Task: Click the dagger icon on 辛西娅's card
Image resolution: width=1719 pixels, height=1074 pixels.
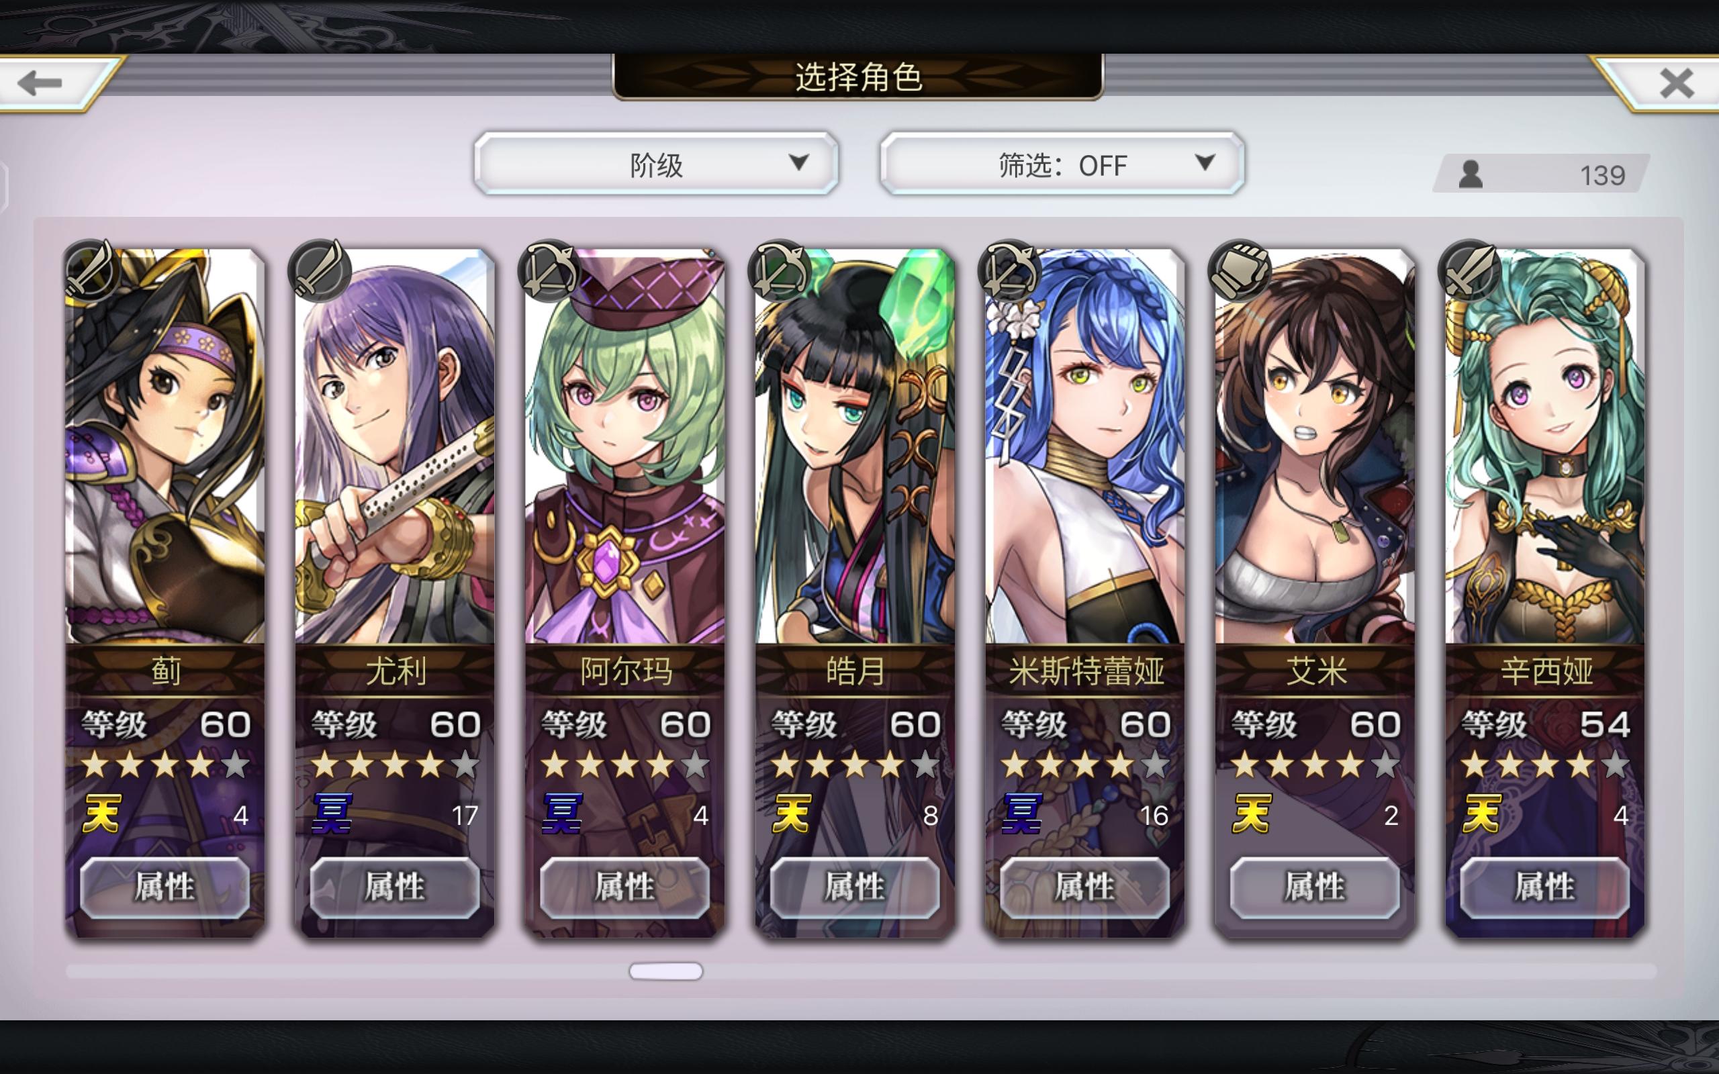Action: click(1469, 271)
